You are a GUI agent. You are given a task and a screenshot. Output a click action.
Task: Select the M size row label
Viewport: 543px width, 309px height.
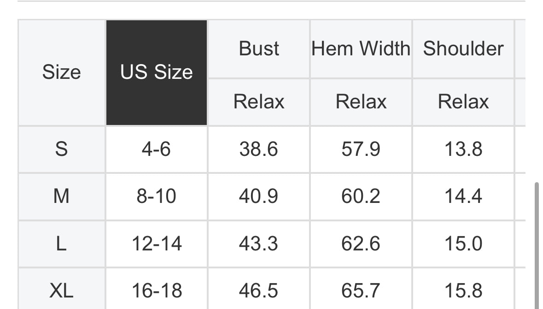click(62, 196)
